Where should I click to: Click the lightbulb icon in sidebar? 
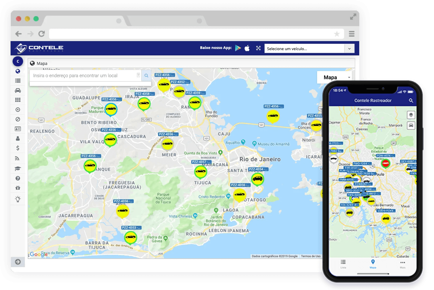coord(18,199)
